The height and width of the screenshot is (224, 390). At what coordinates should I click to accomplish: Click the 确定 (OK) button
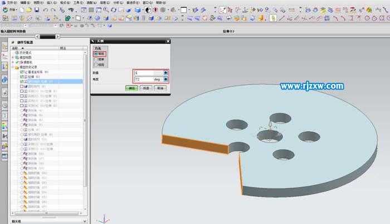(x=131, y=88)
